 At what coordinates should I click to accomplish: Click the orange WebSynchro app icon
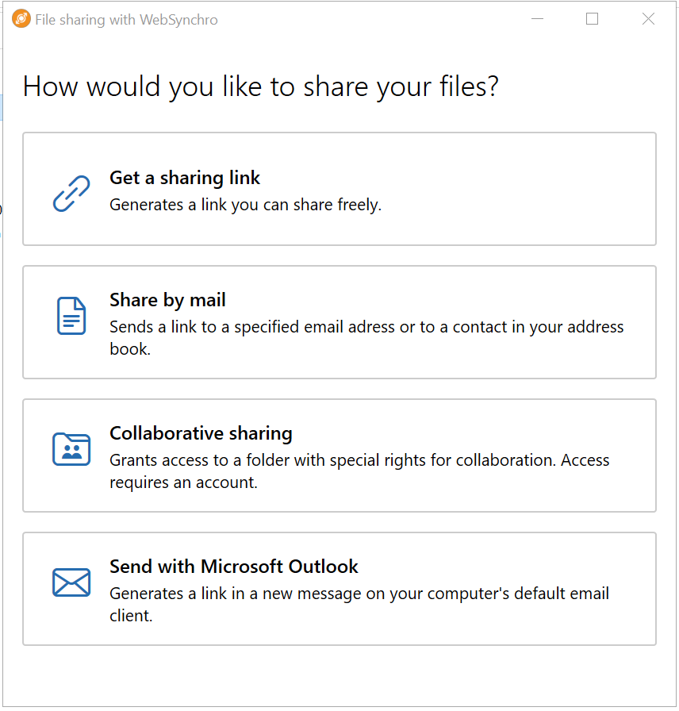click(21, 19)
